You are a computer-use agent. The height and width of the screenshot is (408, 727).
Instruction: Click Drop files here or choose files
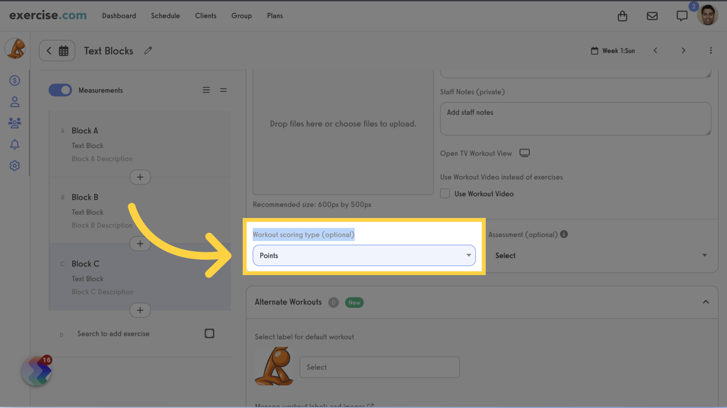point(343,124)
